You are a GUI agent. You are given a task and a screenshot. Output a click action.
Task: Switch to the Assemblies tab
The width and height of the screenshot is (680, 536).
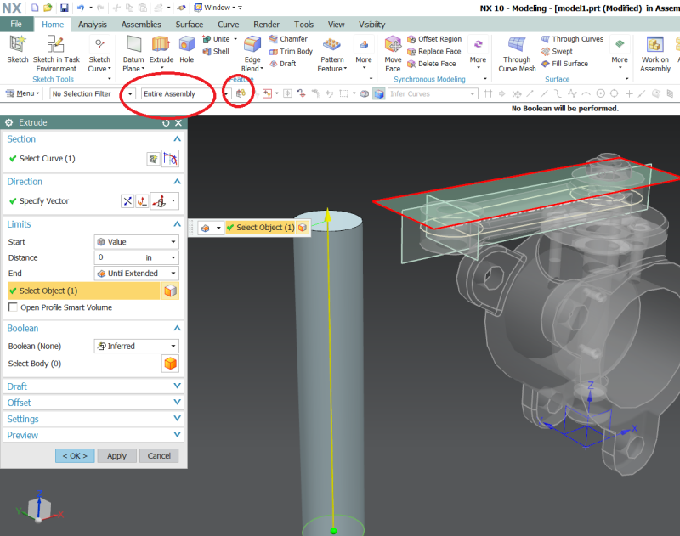[141, 25]
